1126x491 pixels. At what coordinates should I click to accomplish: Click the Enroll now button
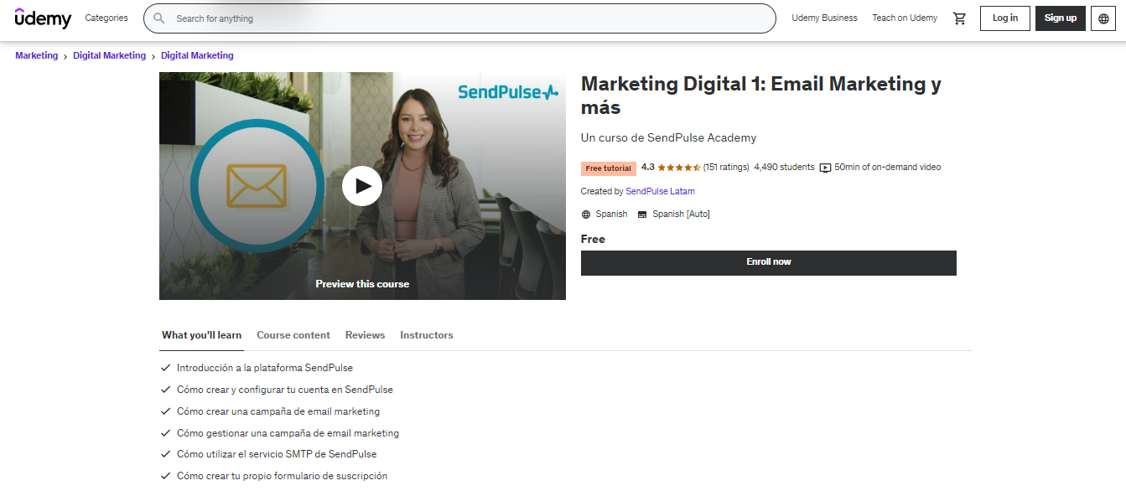(x=769, y=262)
